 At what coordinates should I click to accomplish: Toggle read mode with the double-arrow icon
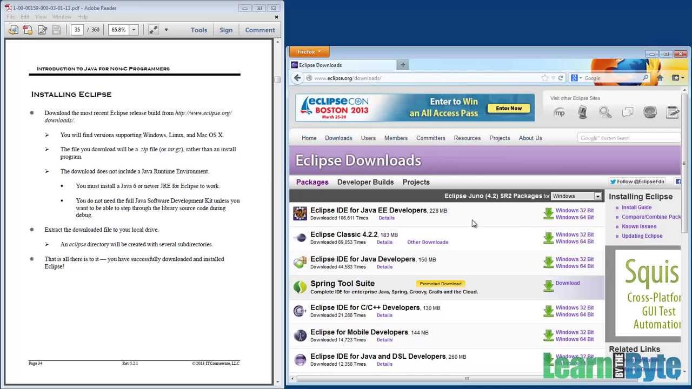154,30
